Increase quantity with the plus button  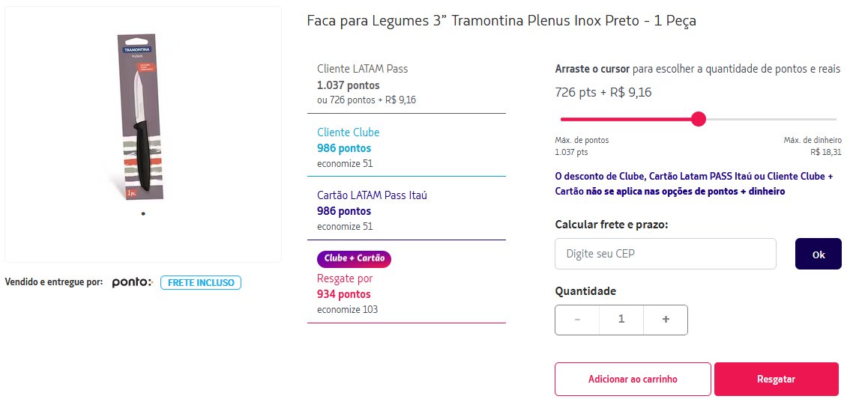(x=666, y=320)
